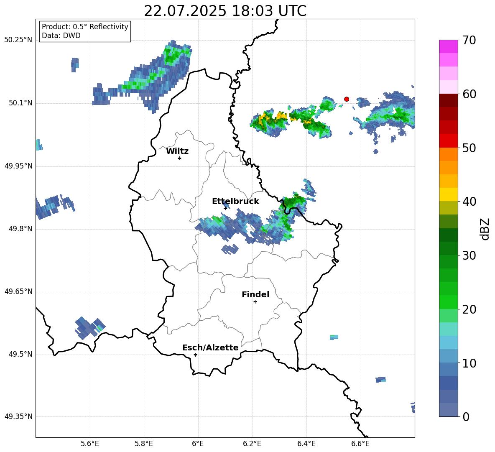Click the 49.95°N latitude label
This screenshot has width=495, height=452.
tap(18, 166)
